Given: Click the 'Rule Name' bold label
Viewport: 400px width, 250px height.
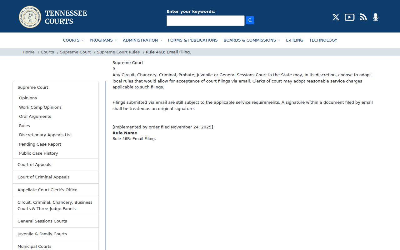Looking at the screenshot, I should click(x=125, y=133).
